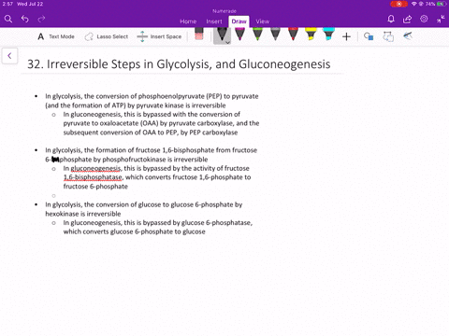Image resolution: width=449 pixels, height=336 pixels.
Task: Exit full screen mode
Action: 441,20
